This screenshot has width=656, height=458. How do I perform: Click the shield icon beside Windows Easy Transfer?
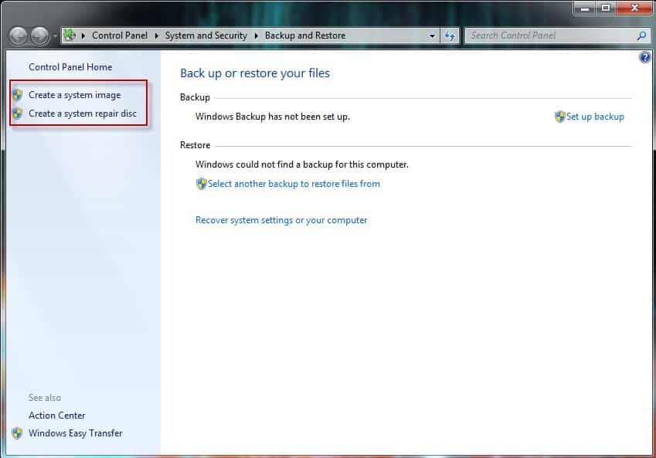(x=17, y=433)
